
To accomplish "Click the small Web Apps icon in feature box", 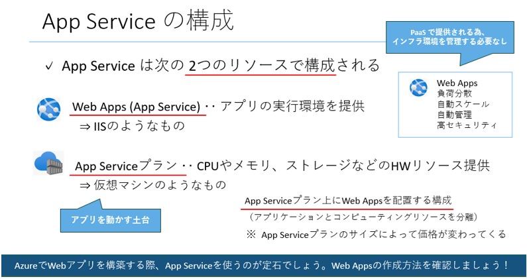I will coord(418,87).
